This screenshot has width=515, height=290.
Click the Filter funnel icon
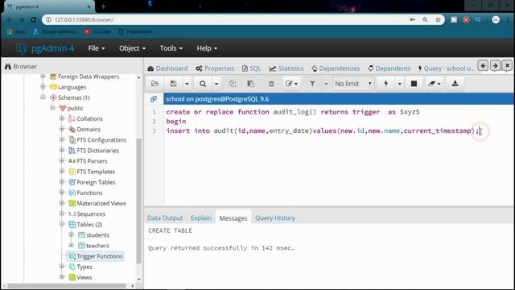click(312, 84)
